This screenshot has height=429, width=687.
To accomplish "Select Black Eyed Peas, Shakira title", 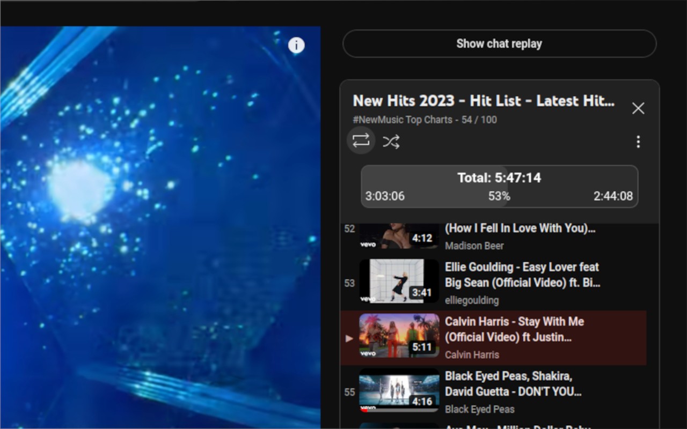I will (513, 384).
